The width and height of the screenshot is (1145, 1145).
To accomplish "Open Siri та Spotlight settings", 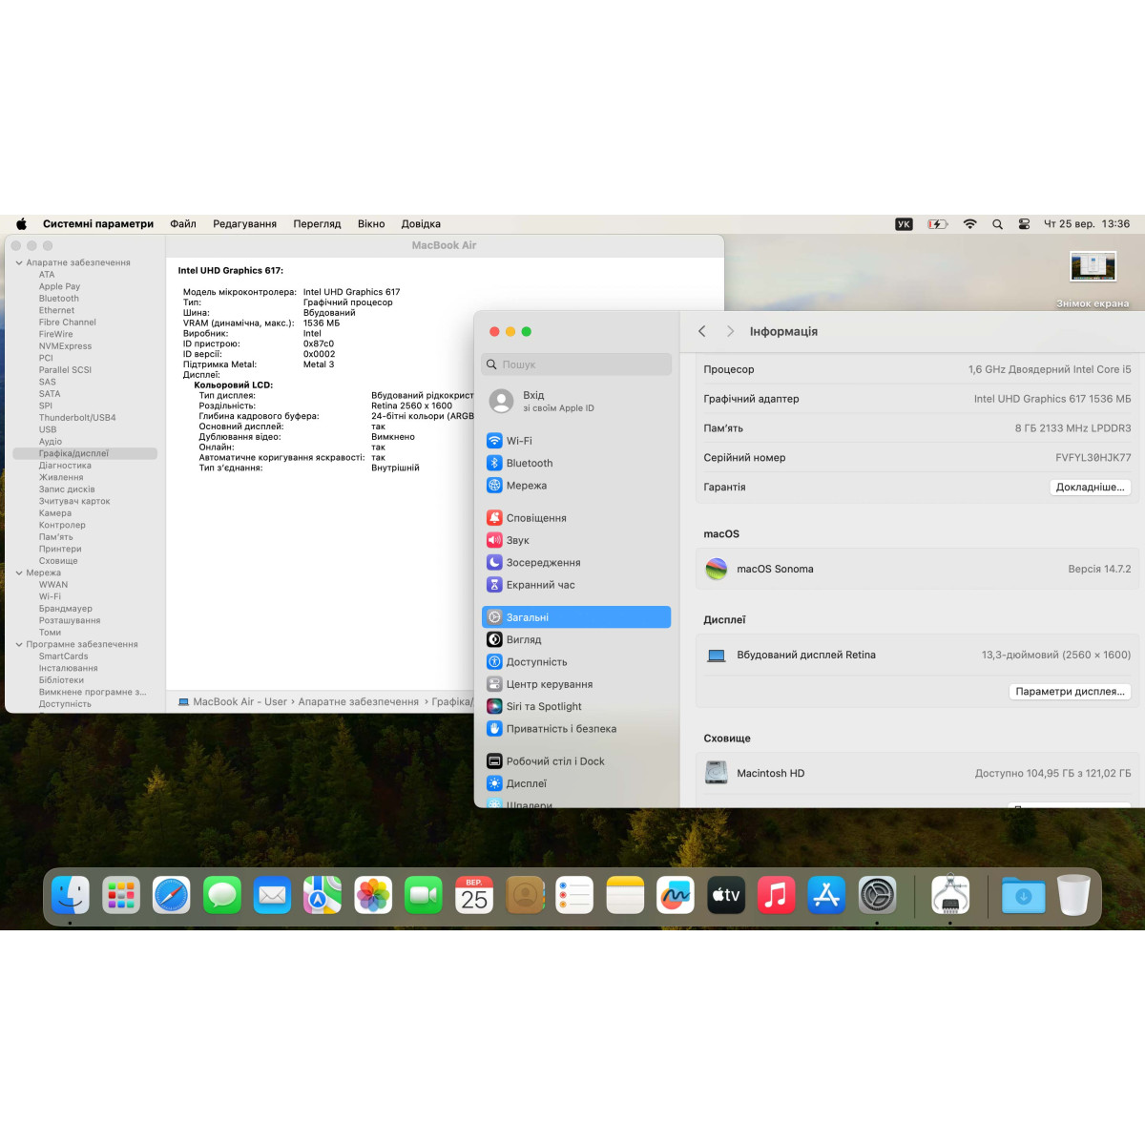I will coord(576,706).
